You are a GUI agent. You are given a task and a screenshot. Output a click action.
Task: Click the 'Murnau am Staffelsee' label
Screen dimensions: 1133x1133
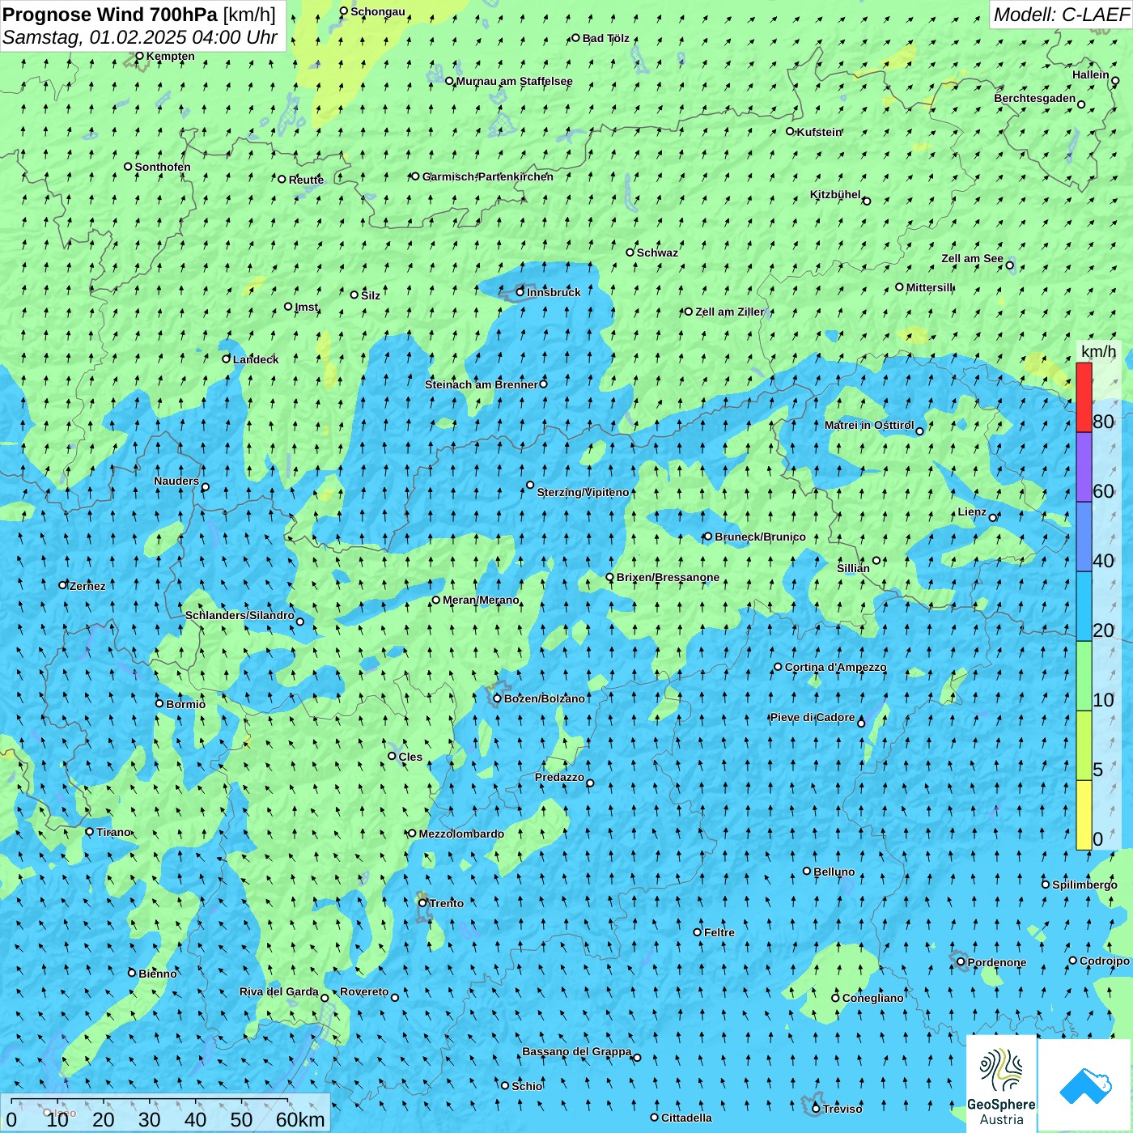(x=514, y=81)
